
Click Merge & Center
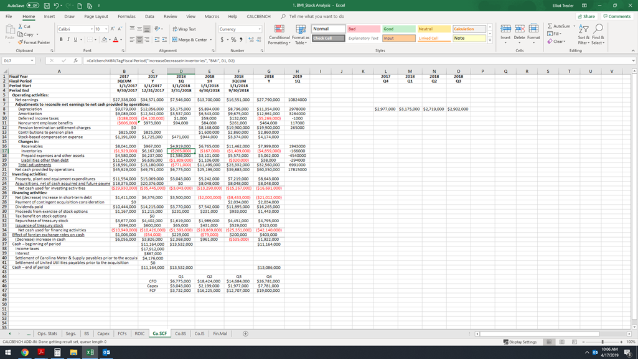(190, 40)
